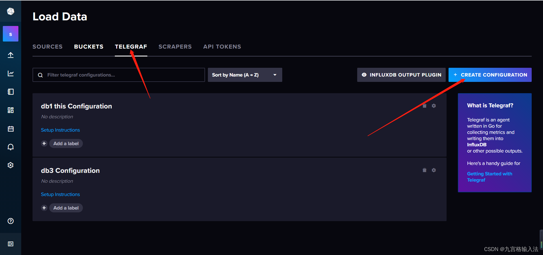The image size is (543, 255).
Task: Click the db3 Configuration title
Action: tap(70, 171)
